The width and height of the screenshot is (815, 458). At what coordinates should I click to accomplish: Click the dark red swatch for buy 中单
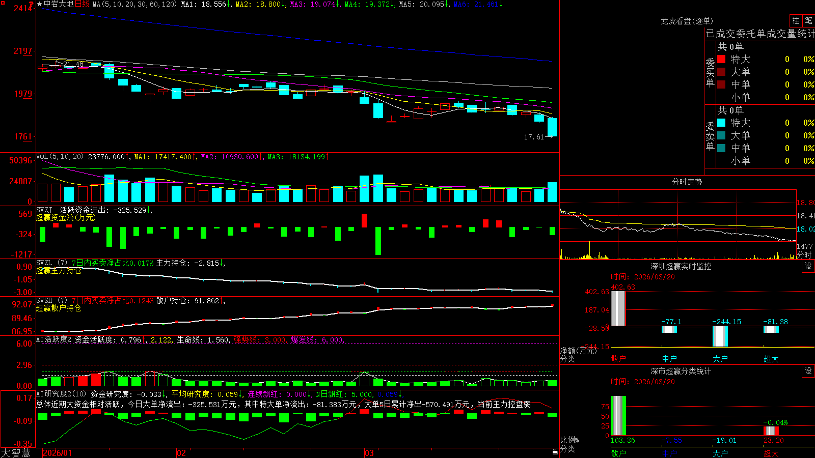pyautogui.click(x=721, y=84)
